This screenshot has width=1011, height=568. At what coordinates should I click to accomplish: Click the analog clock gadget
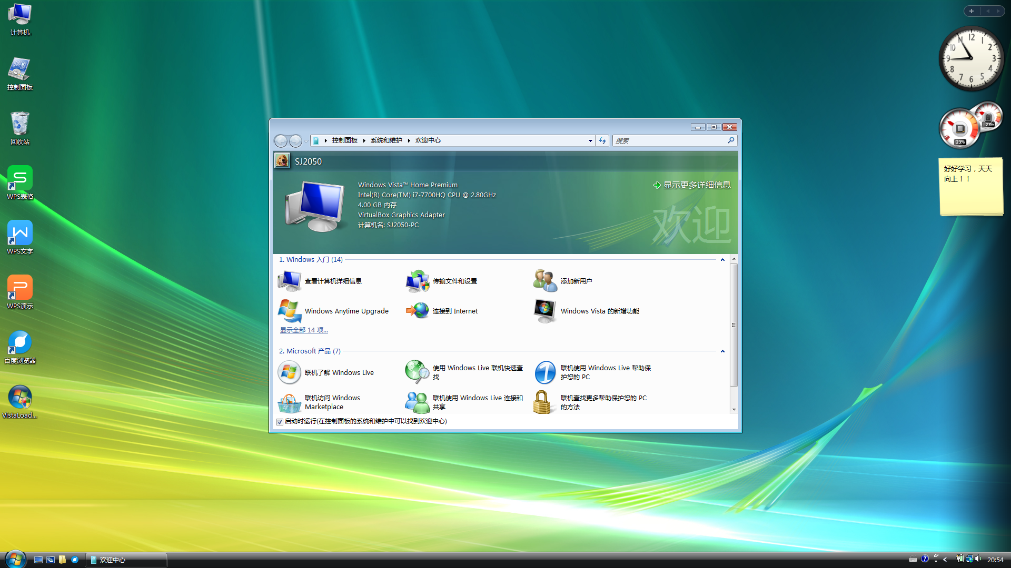(x=971, y=58)
